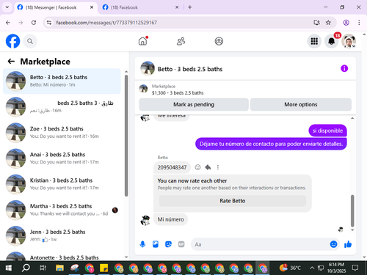Open Task View on the taskbar
The image size is (367, 275).
(43, 268)
